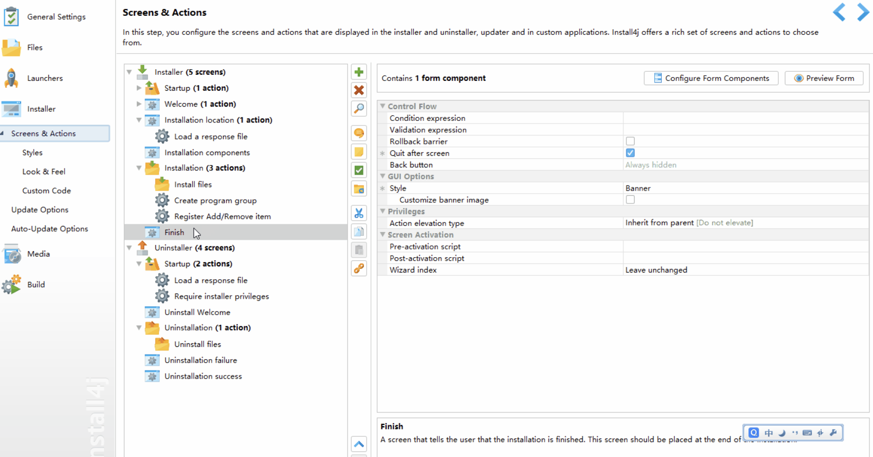Click the Pre-activation script value field
This screenshot has height=457, width=873.
[746, 246]
